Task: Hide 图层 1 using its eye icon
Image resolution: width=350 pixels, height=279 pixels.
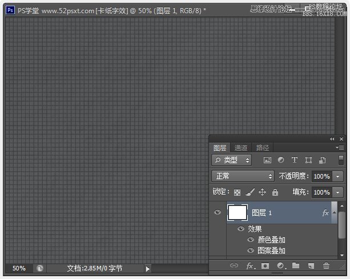Action: [x=218, y=213]
